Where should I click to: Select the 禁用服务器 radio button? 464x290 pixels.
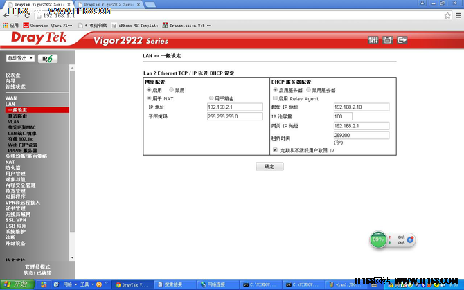click(309, 90)
